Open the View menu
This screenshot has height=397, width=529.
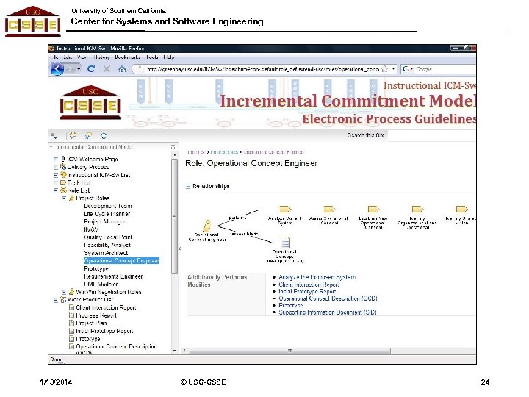(x=82, y=57)
